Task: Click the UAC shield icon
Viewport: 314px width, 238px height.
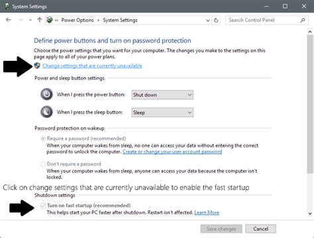Action: (x=37, y=65)
